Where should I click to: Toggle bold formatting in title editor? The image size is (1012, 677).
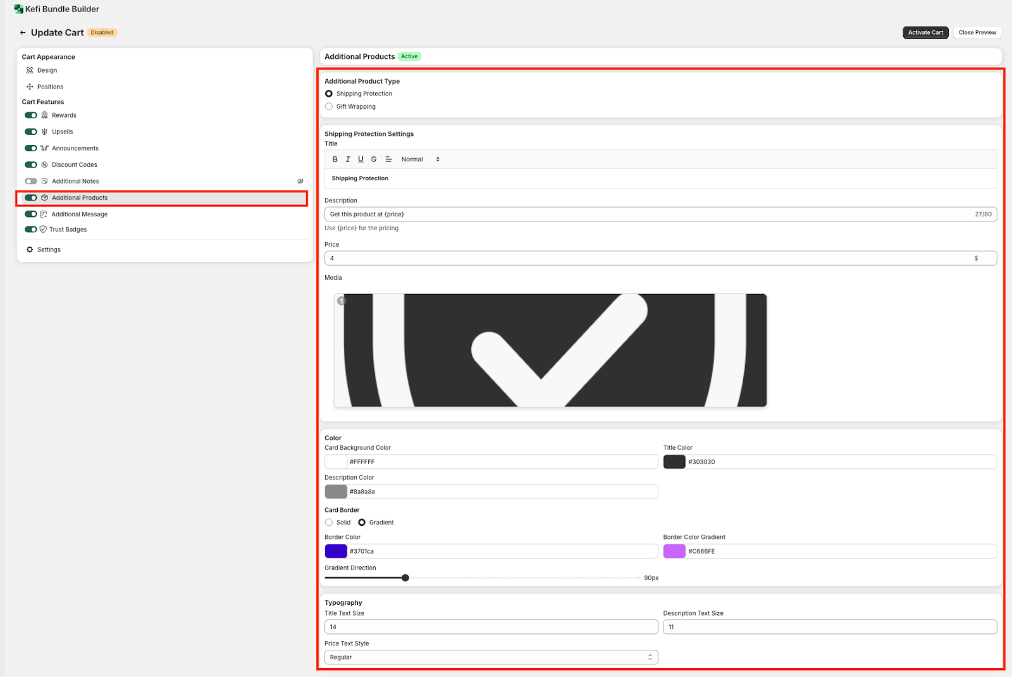335,159
